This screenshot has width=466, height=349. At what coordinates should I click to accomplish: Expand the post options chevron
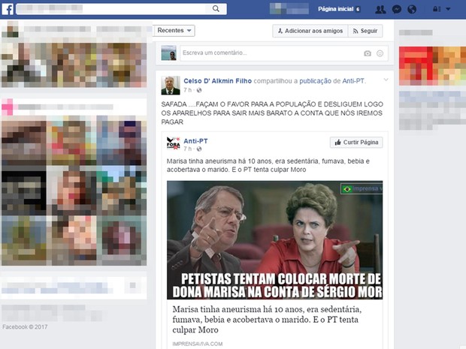[x=386, y=80]
